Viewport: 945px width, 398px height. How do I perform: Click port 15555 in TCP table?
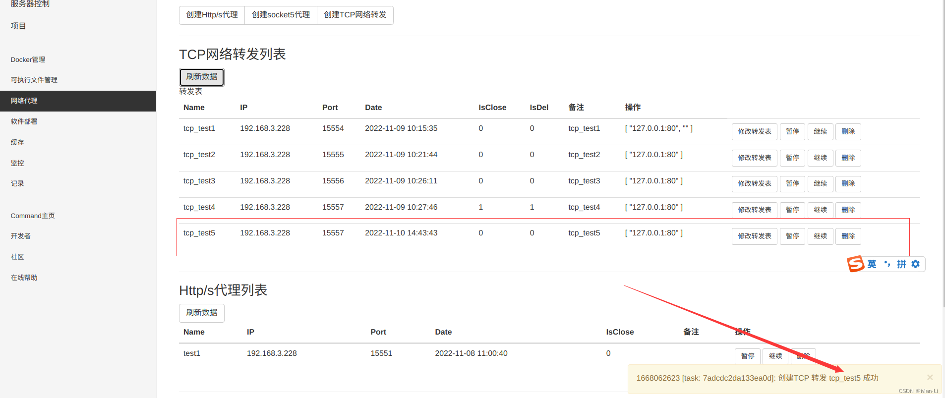[x=333, y=155]
